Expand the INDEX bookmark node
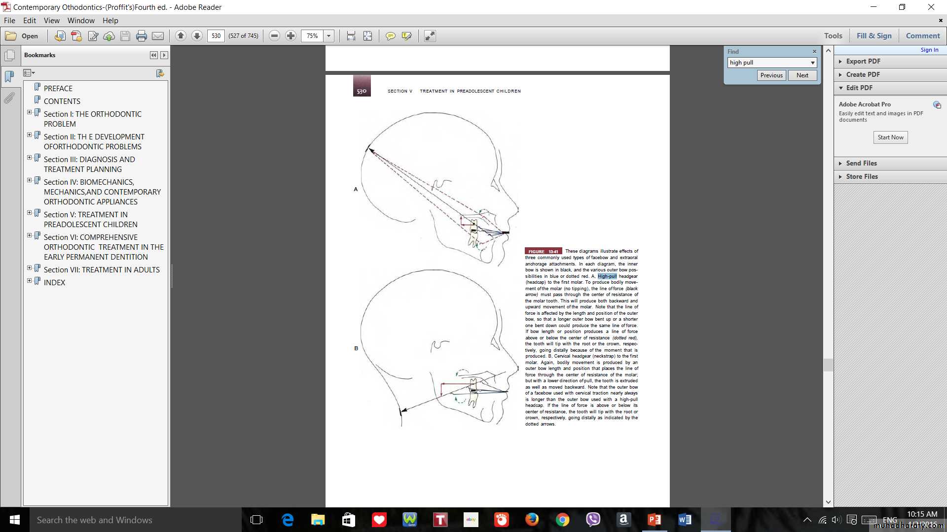 click(29, 281)
